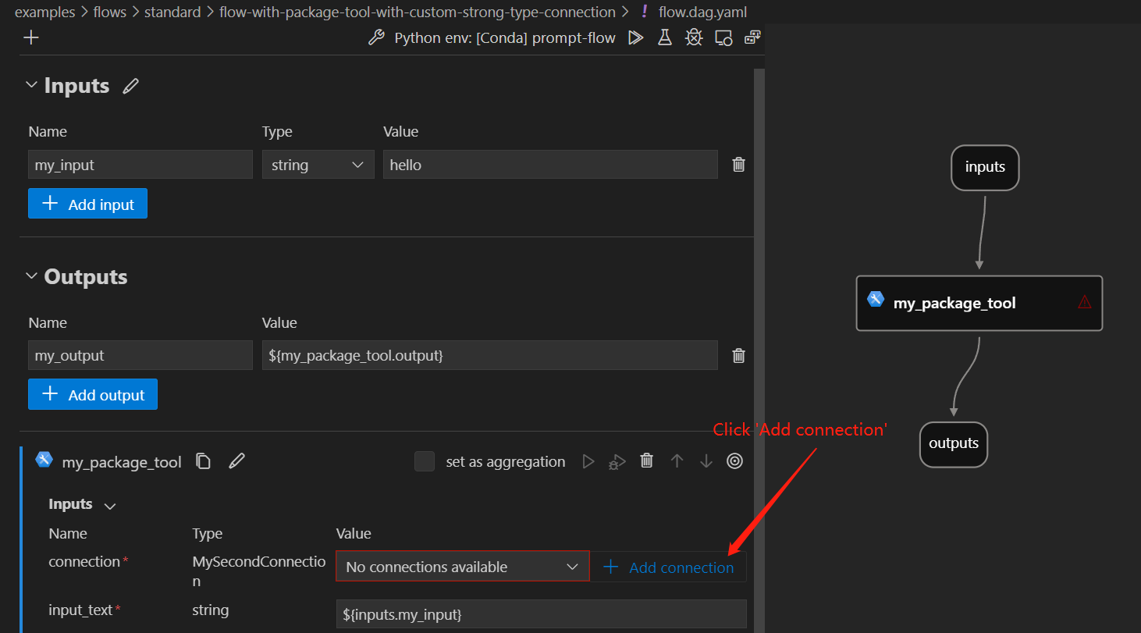The image size is (1141, 633).
Task: Click the Add input button
Action: pos(87,204)
